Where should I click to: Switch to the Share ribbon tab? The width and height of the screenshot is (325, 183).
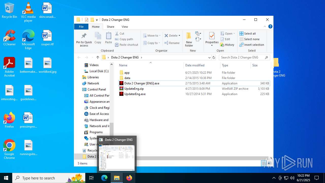(x=110, y=27)
